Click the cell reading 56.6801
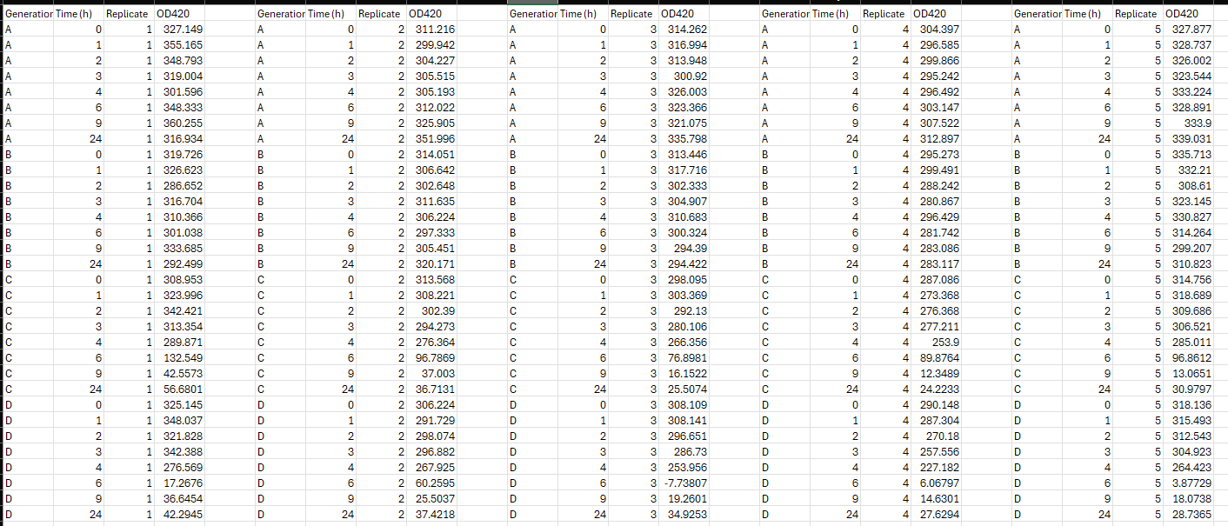Screen dimensions: 1228x526 [179, 390]
